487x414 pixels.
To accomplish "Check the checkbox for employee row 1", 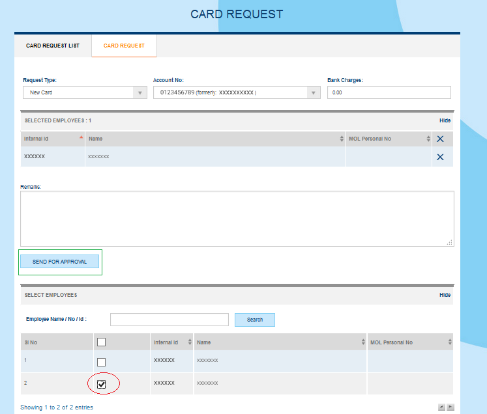I will 101,362.
